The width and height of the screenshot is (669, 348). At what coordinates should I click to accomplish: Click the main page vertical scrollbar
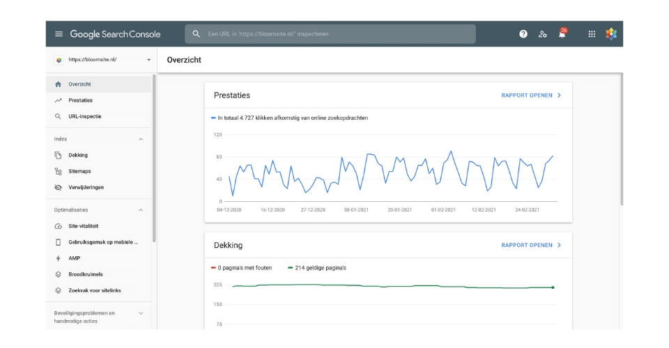click(x=622, y=140)
